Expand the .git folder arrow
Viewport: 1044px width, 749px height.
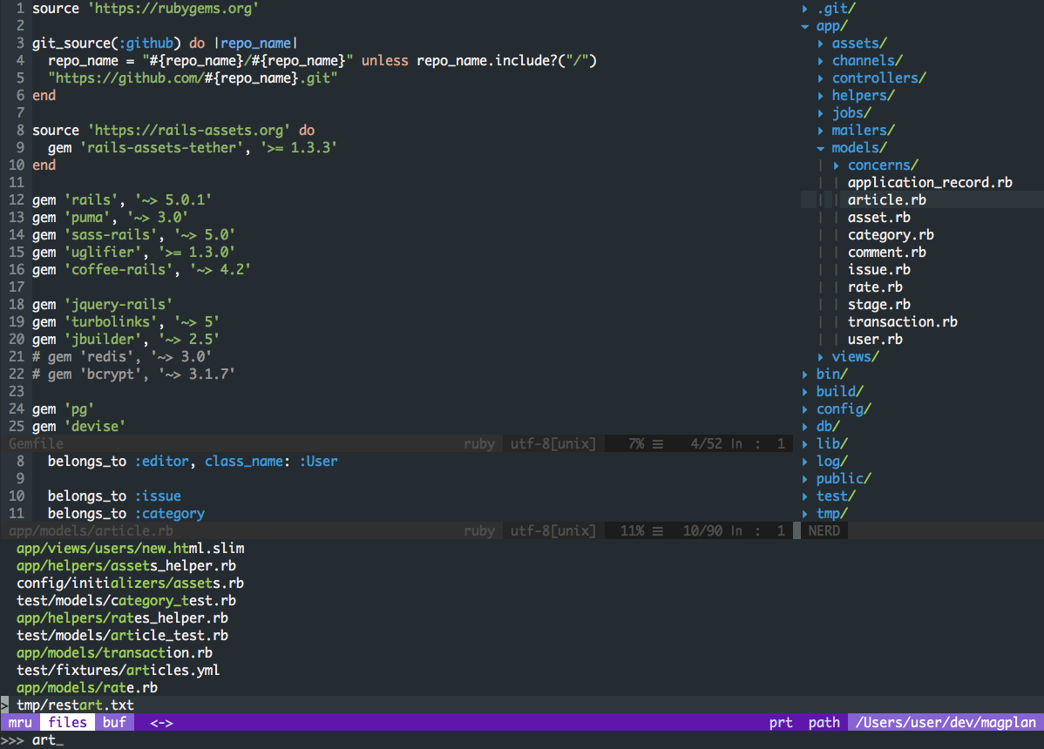pos(805,9)
